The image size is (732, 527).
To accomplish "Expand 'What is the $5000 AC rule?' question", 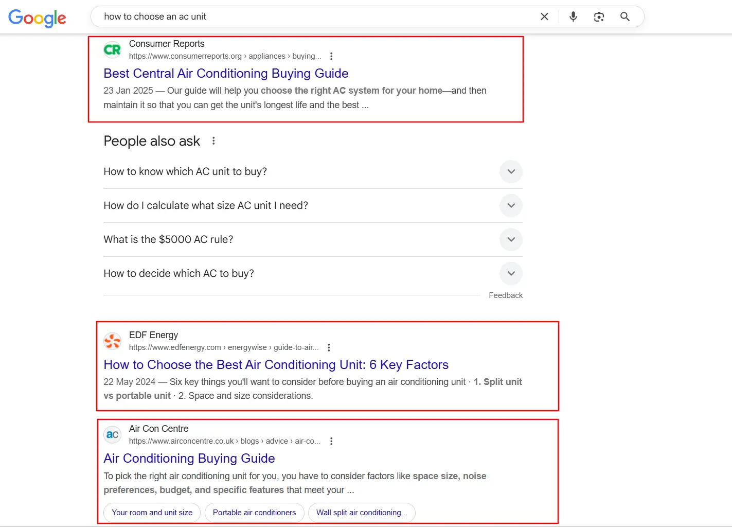I will click(x=313, y=239).
